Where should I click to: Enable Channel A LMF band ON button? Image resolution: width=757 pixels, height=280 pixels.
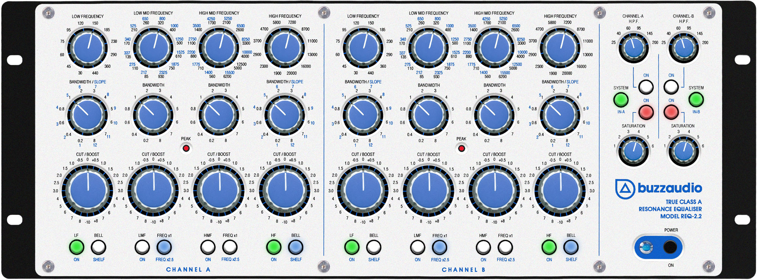coord(142,247)
